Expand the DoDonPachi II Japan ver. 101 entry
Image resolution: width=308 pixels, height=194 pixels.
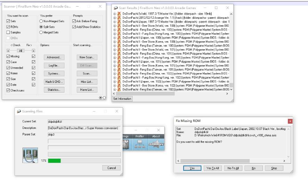pyautogui.click(x=115, y=62)
